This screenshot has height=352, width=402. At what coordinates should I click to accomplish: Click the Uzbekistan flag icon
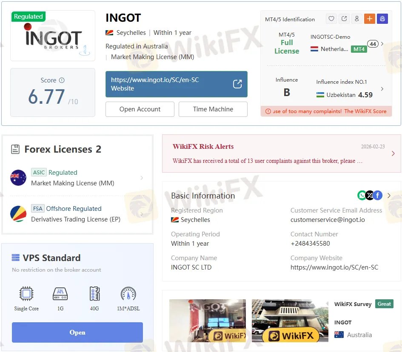[x=320, y=95]
